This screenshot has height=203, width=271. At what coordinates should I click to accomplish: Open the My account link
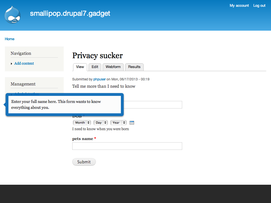pyautogui.click(x=239, y=6)
